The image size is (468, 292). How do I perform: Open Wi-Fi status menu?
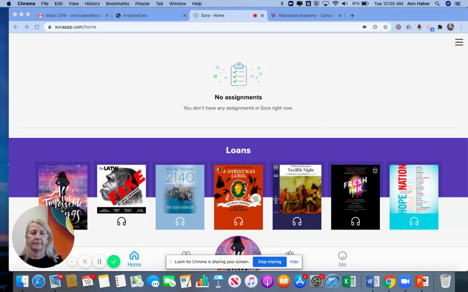coord(336,4)
